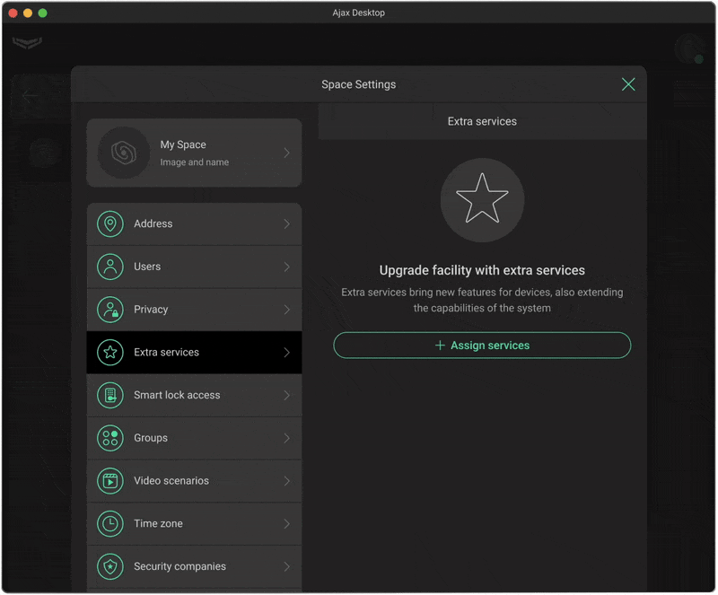The height and width of the screenshot is (595, 718).
Task: Select the Extra services menu item
Action: 194,353
